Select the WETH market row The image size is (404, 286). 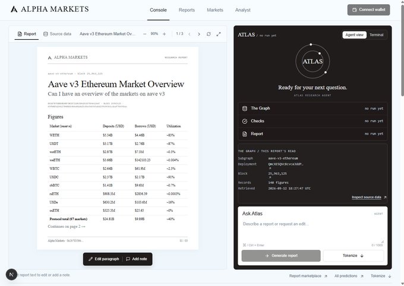118,135
